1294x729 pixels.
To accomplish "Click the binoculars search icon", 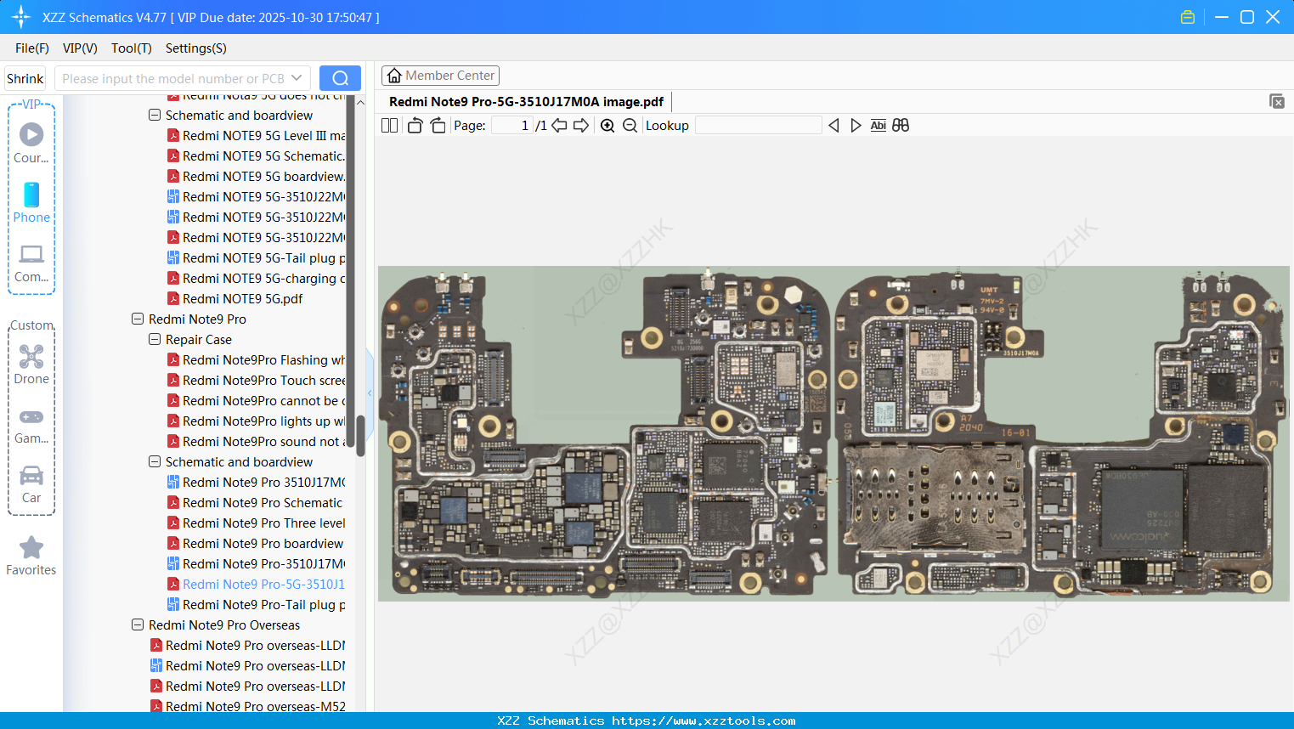I will [x=901, y=126].
